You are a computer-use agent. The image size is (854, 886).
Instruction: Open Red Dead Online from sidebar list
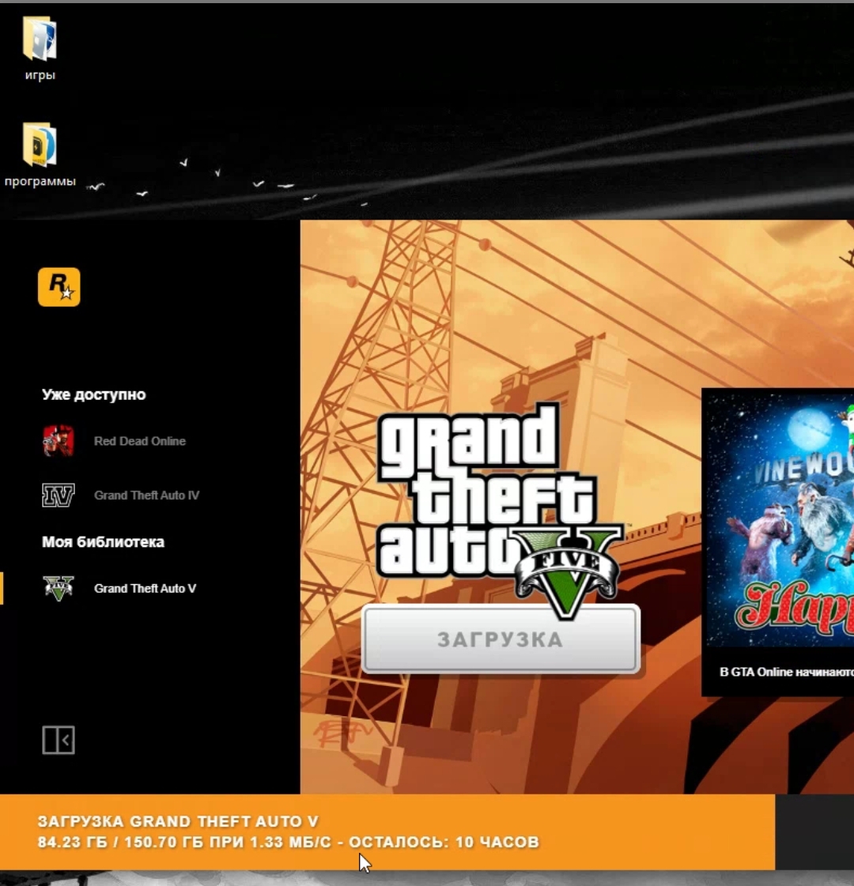tap(140, 441)
